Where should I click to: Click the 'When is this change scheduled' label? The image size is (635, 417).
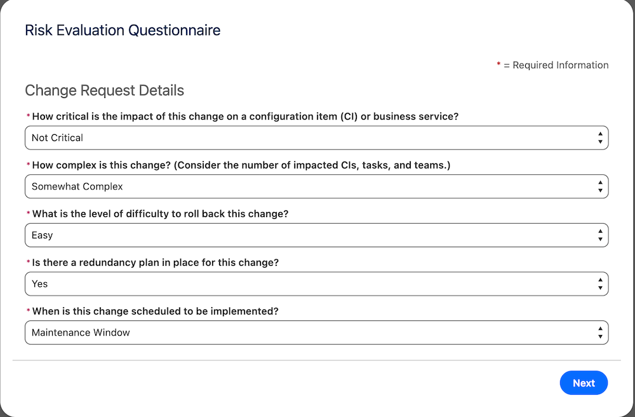(x=155, y=311)
